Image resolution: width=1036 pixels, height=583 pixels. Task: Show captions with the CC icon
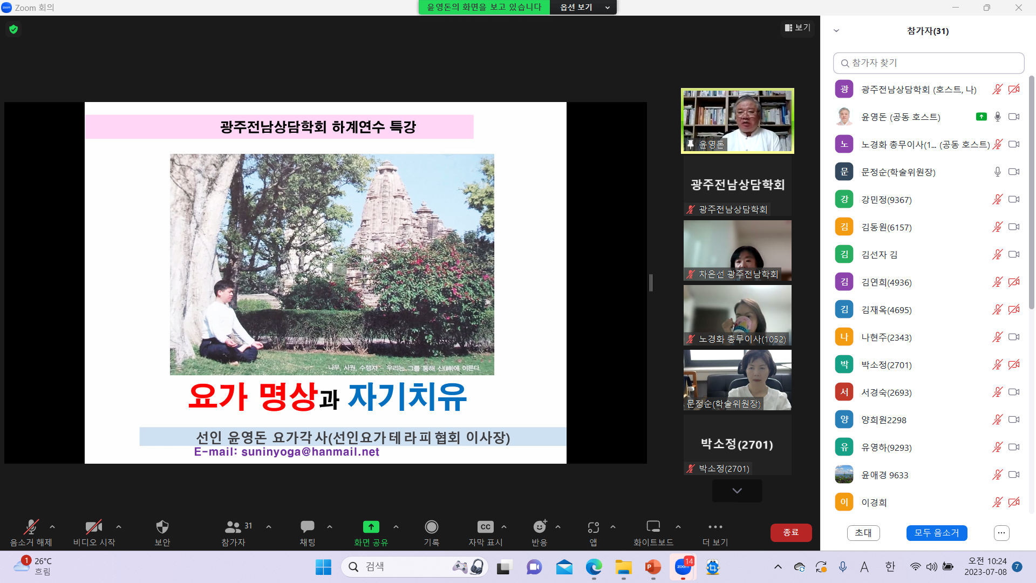coord(485,527)
